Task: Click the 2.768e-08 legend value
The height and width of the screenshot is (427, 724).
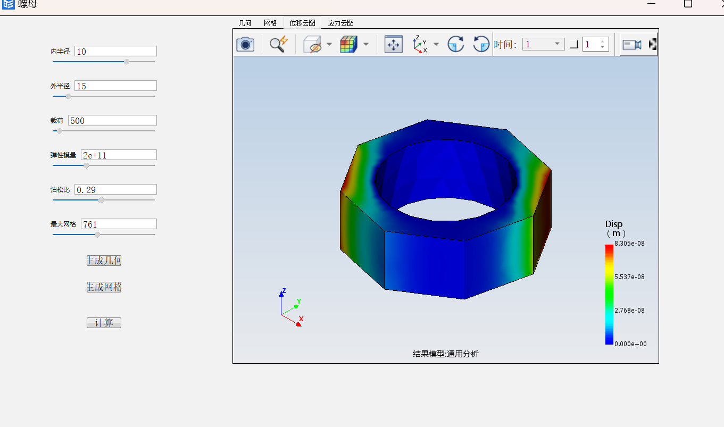Action: (x=629, y=311)
